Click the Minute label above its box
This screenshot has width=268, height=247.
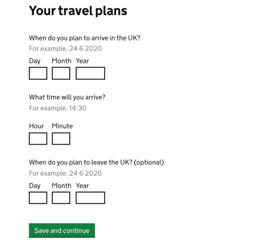62,126
